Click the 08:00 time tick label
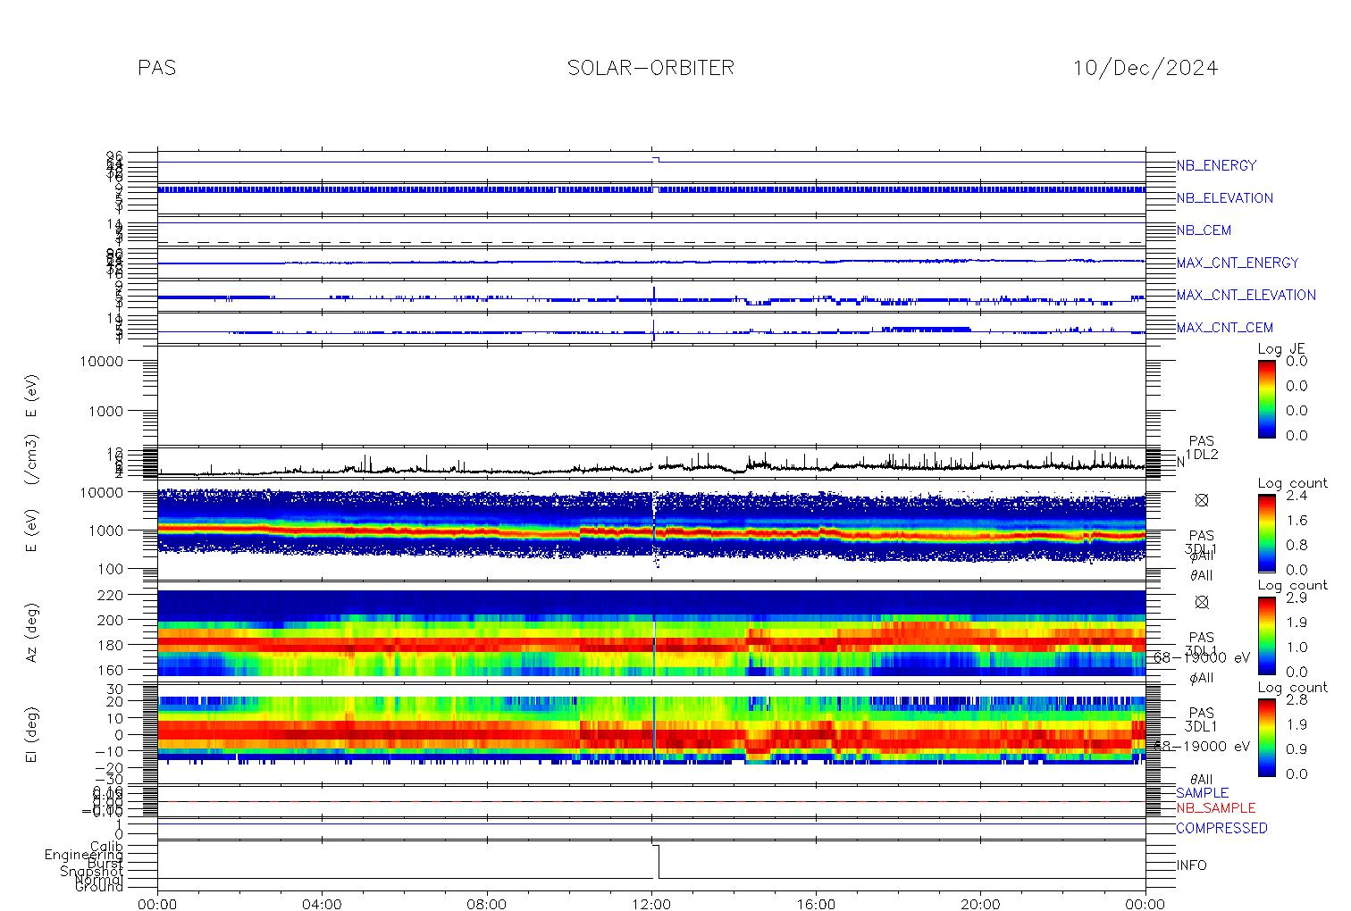This screenshot has height=911, width=1351. point(487,904)
